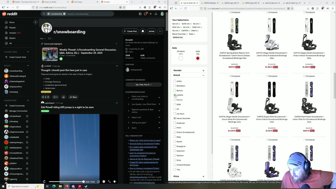Select the All Items radio option

pyautogui.click(x=181, y=58)
